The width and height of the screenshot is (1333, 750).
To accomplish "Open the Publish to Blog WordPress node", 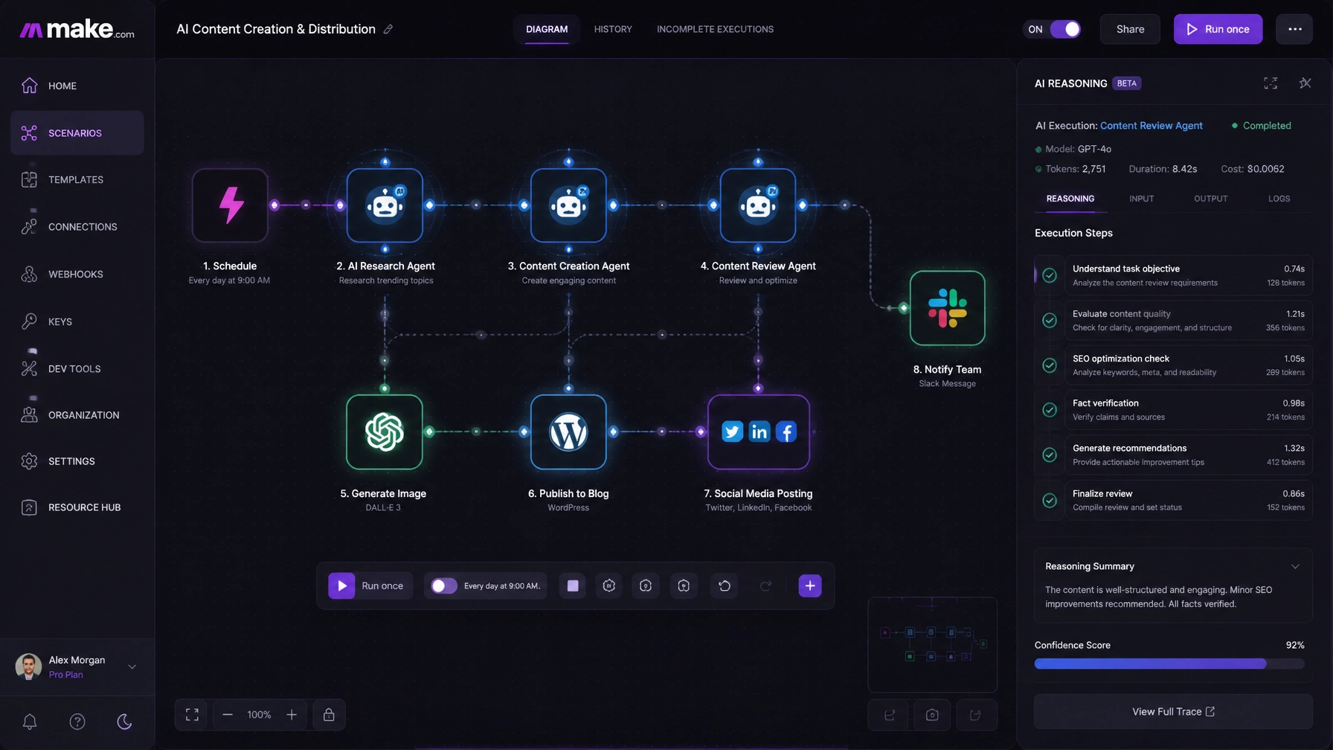I will [568, 432].
